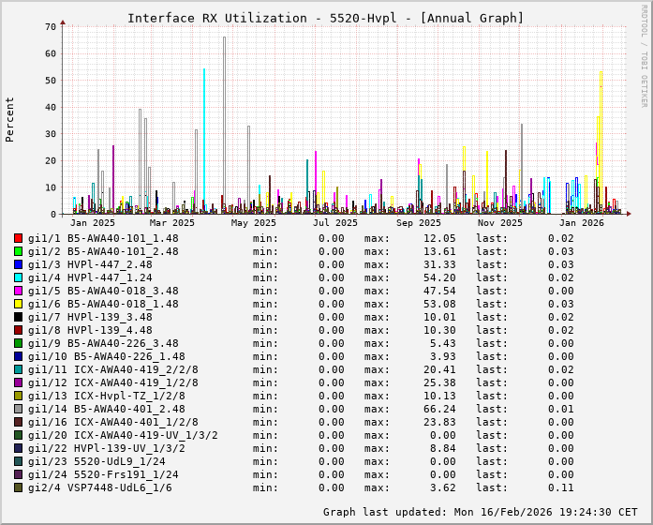Click the green gi1/2 legend color box

click(x=19, y=252)
